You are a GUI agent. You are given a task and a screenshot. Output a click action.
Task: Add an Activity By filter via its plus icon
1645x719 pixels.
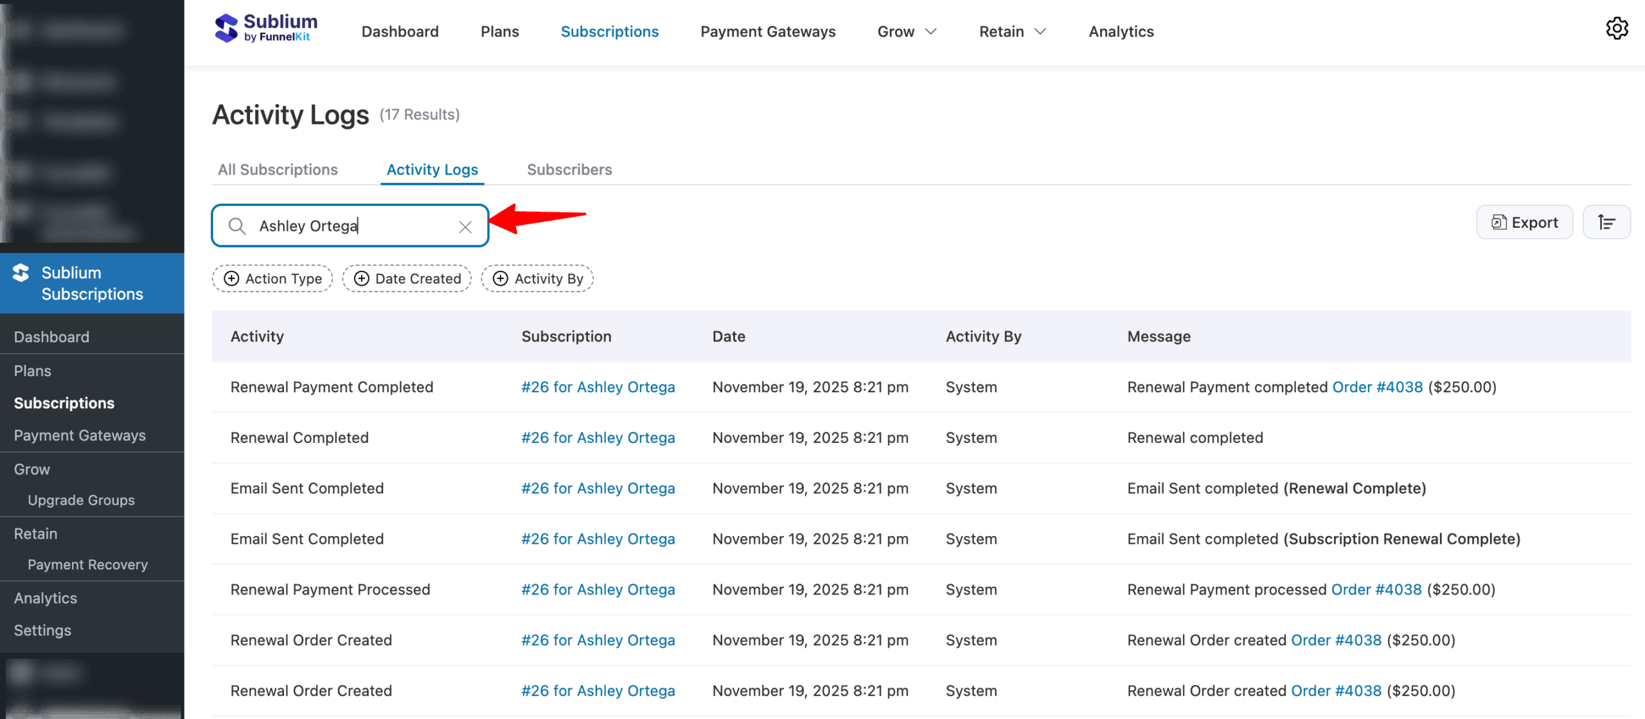point(501,279)
